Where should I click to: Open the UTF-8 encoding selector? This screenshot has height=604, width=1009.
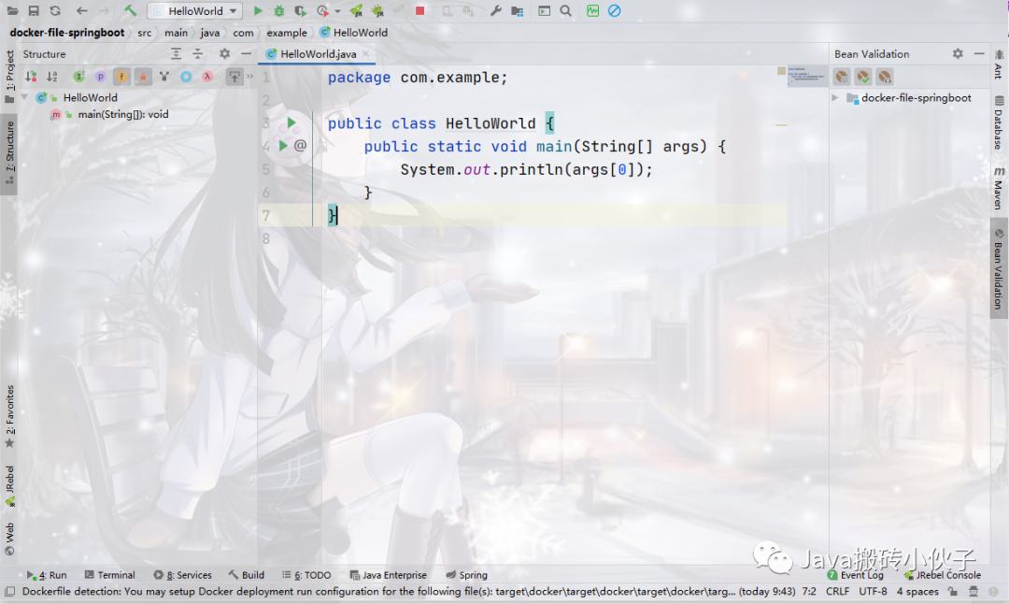873,591
